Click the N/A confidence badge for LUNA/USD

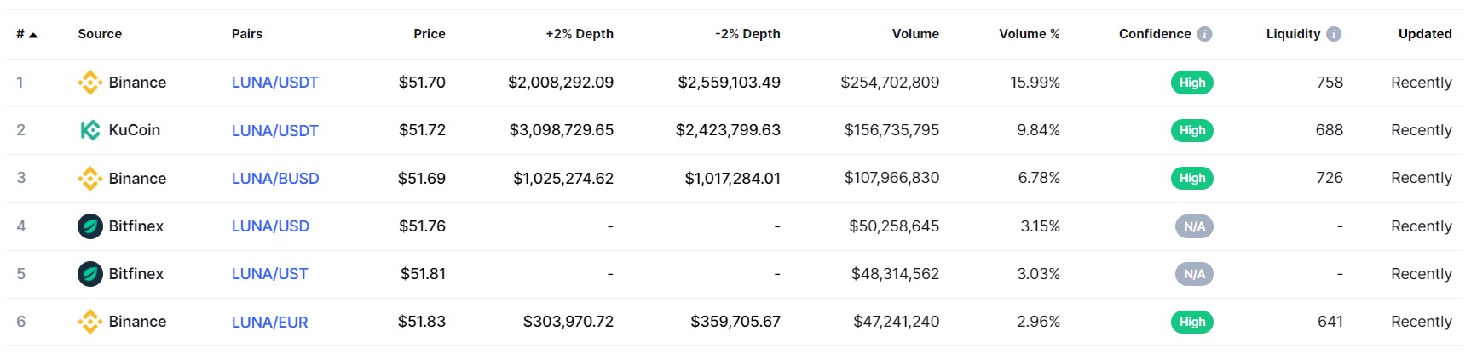(x=1194, y=226)
